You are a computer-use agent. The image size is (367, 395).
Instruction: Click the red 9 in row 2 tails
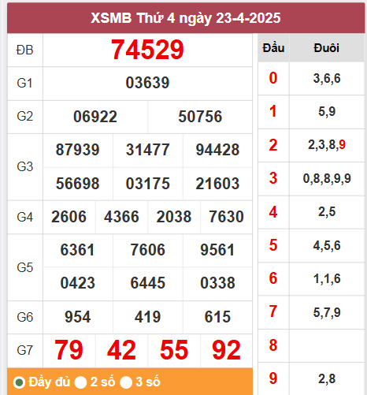(x=342, y=145)
